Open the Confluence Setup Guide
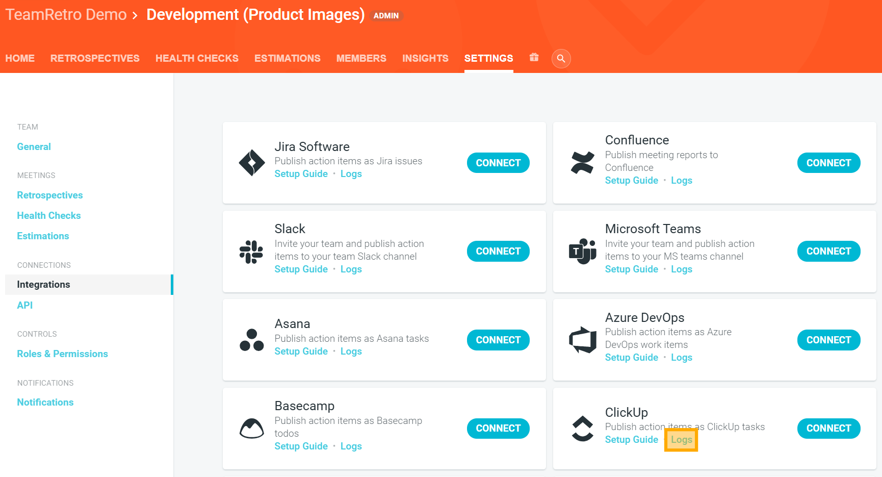Viewport: 882px width, 477px height. click(x=632, y=181)
